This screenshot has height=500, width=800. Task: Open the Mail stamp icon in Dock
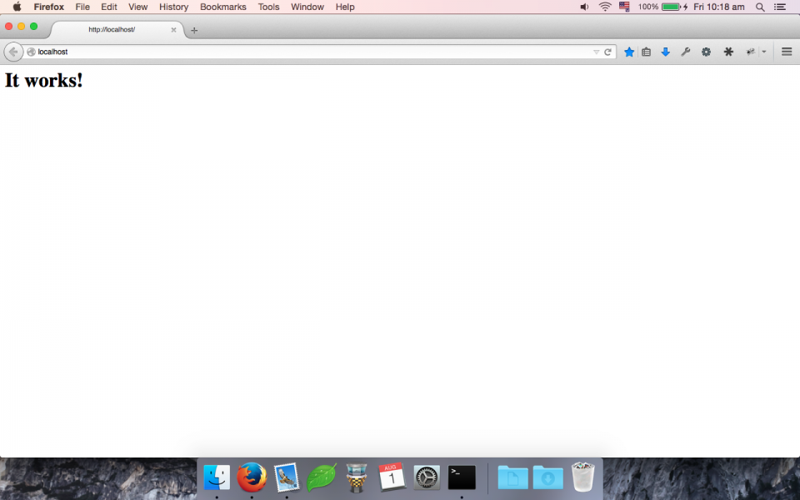[x=286, y=478]
